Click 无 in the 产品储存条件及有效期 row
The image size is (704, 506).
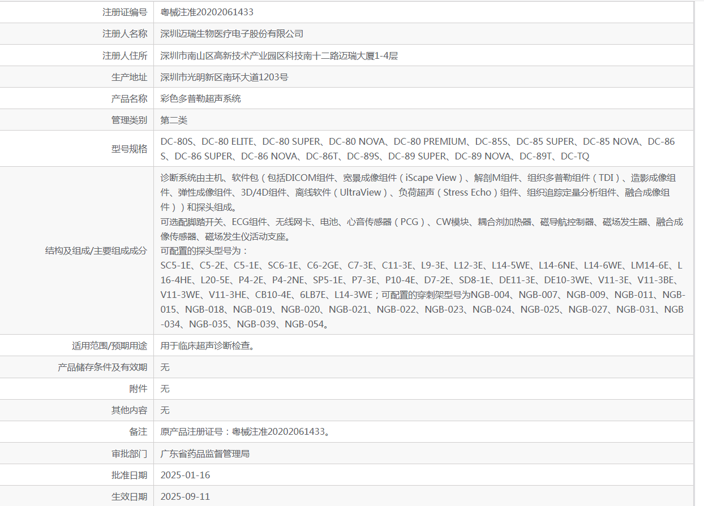[x=165, y=367]
